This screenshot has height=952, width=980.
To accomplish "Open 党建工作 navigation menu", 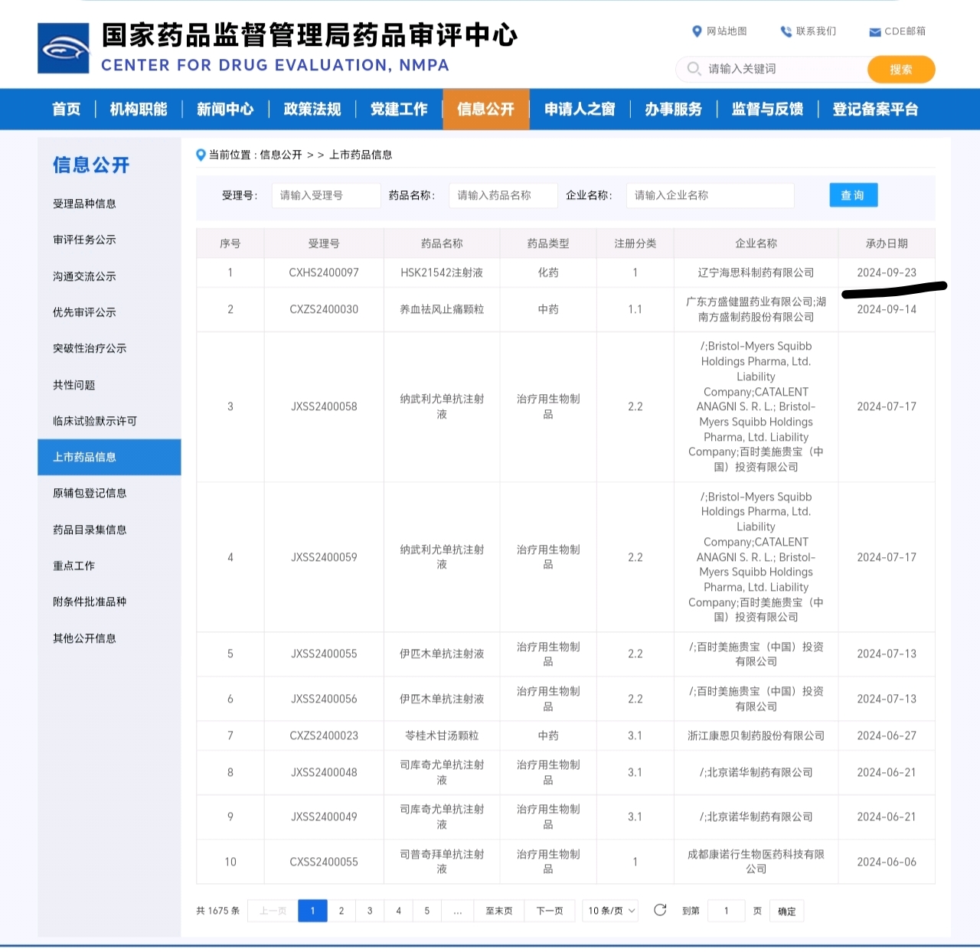I will (399, 109).
